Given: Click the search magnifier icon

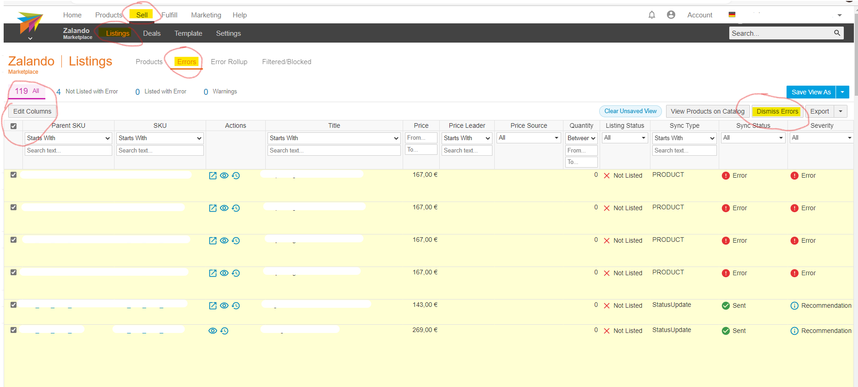Looking at the screenshot, I should pos(837,33).
